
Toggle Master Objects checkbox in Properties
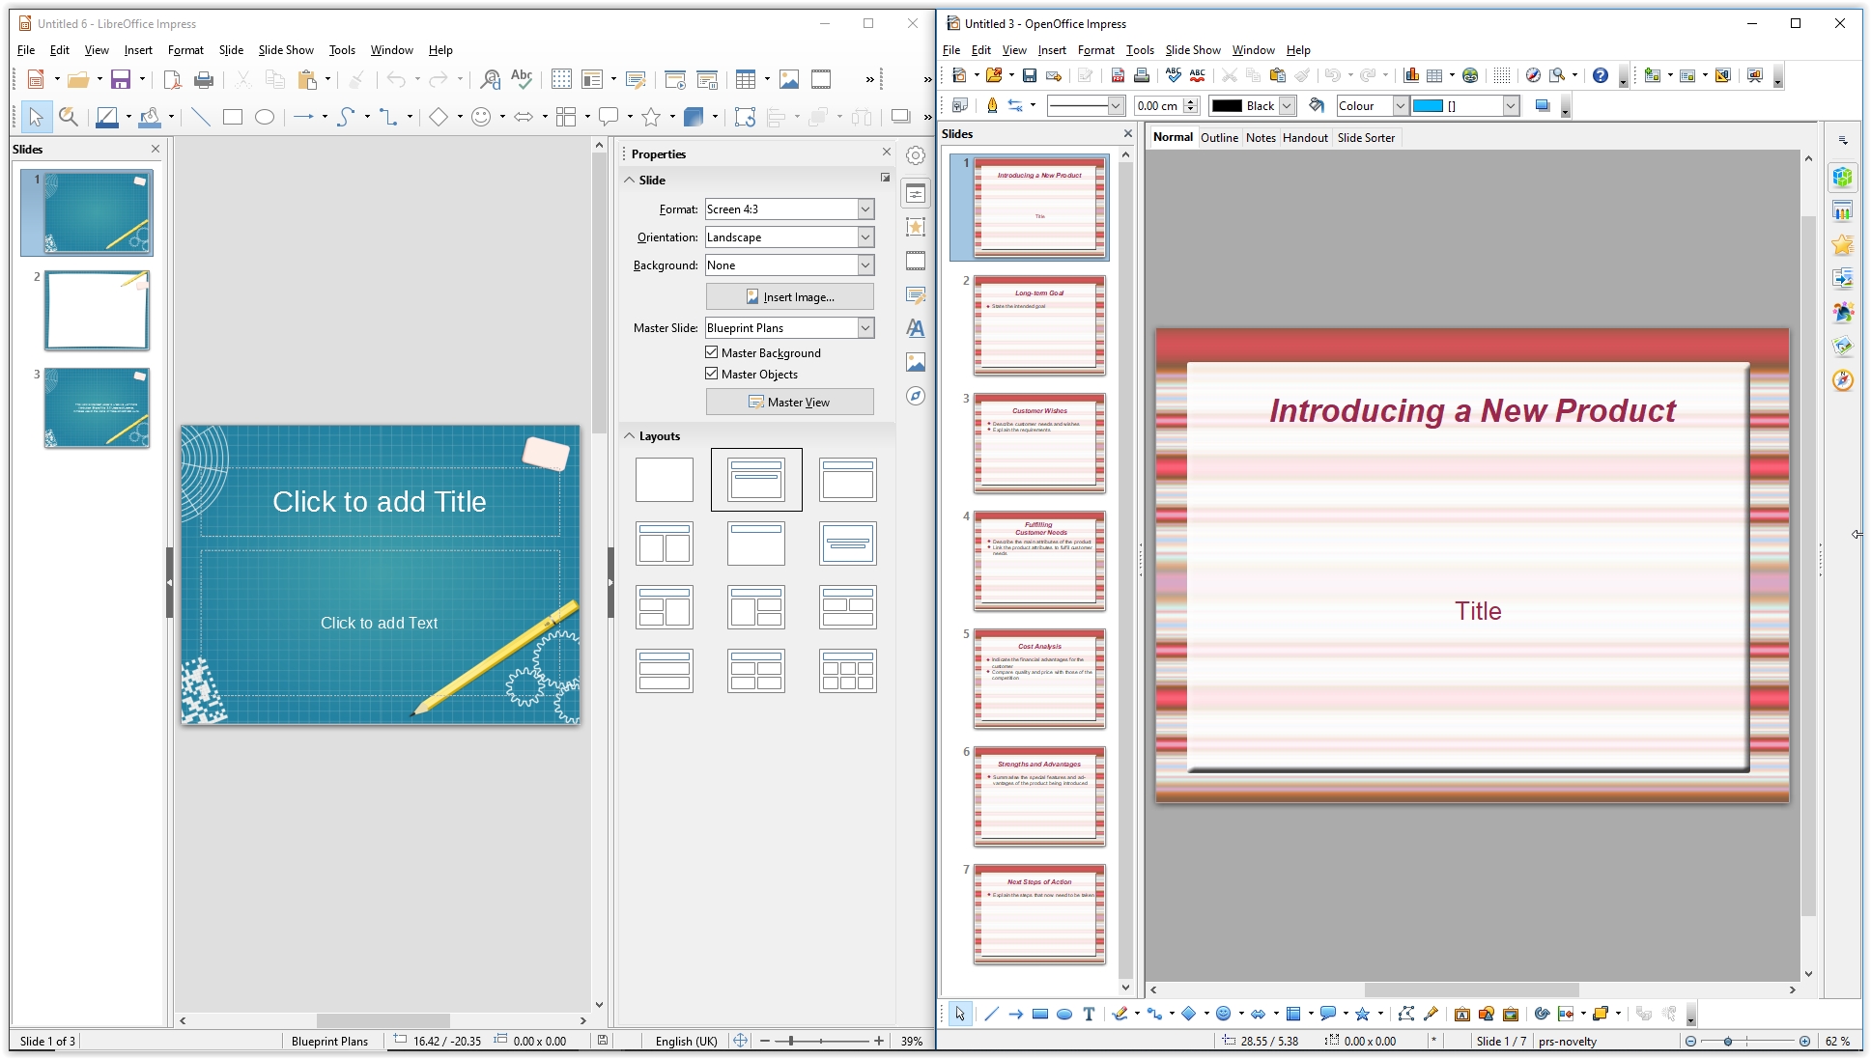pyautogui.click(x=711, y=374)
